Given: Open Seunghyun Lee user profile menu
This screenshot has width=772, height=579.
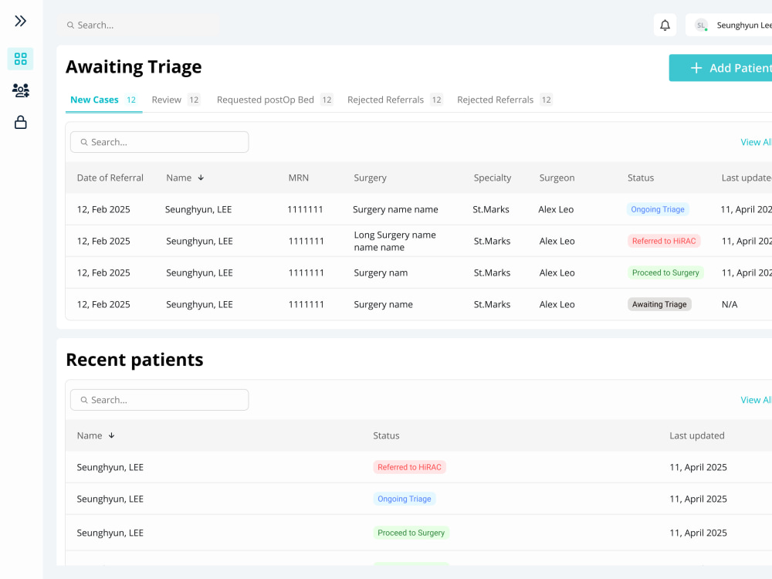Looking at the screenshot, I should pyautogui.click(x=729, y=25).
